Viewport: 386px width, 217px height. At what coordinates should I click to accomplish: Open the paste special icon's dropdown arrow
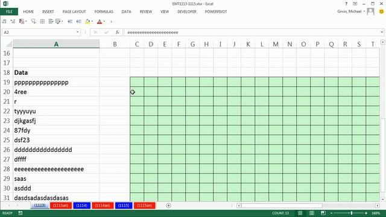26,22
